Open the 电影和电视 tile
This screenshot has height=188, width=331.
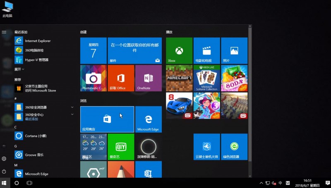point(206,50)
